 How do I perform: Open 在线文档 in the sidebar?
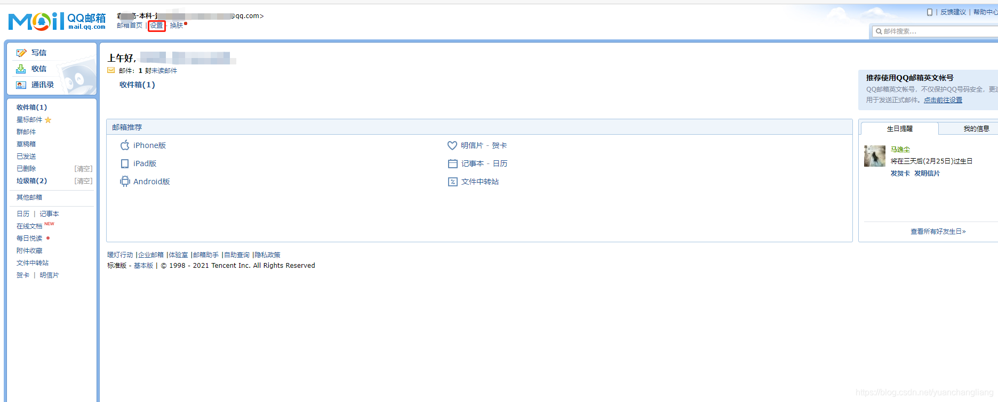(29, 226)
